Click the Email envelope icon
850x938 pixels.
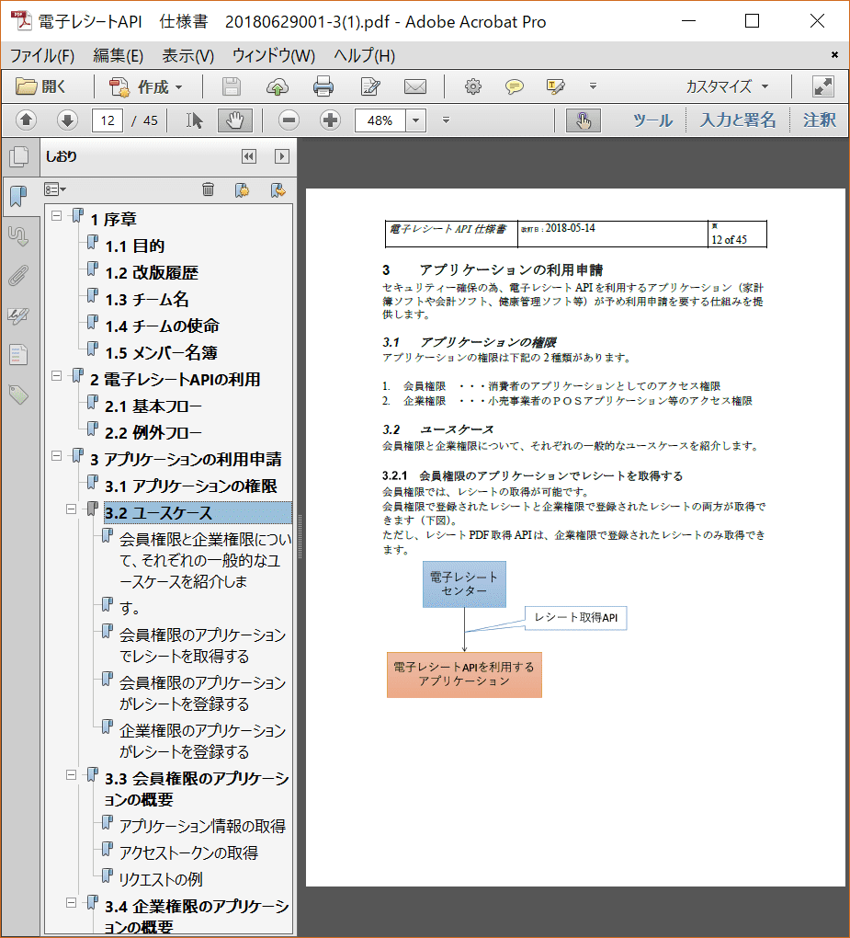415,87
